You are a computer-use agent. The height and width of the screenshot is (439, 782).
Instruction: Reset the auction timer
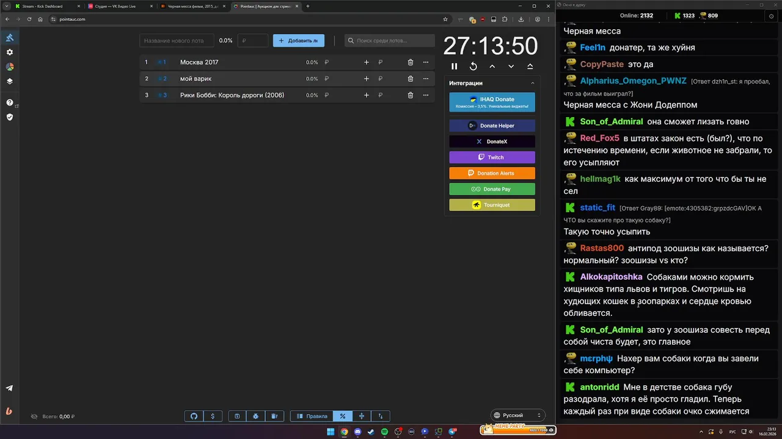pos(473,66)
